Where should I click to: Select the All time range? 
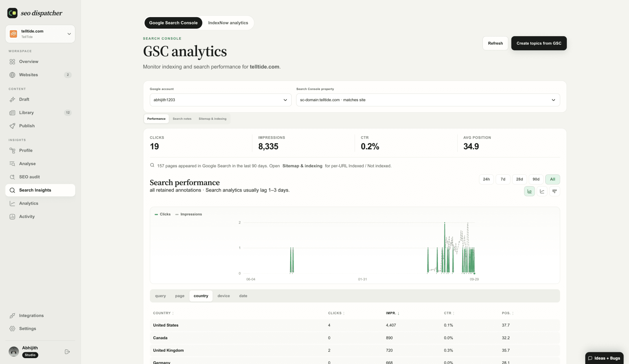[x=552, y=179]
